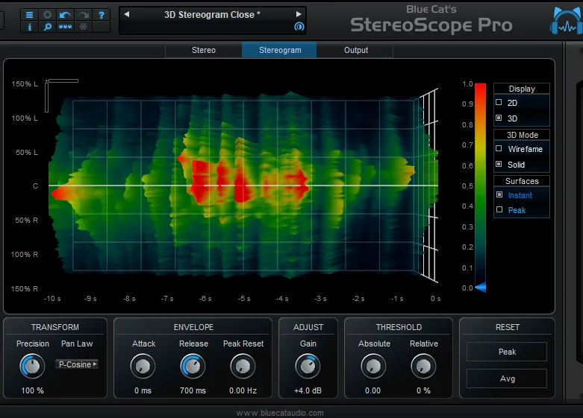Image resolution: width=583 pixels, height=418 pixels.
Task: Click the three-knobs icon in the toolbar
Action: [65, 27]
